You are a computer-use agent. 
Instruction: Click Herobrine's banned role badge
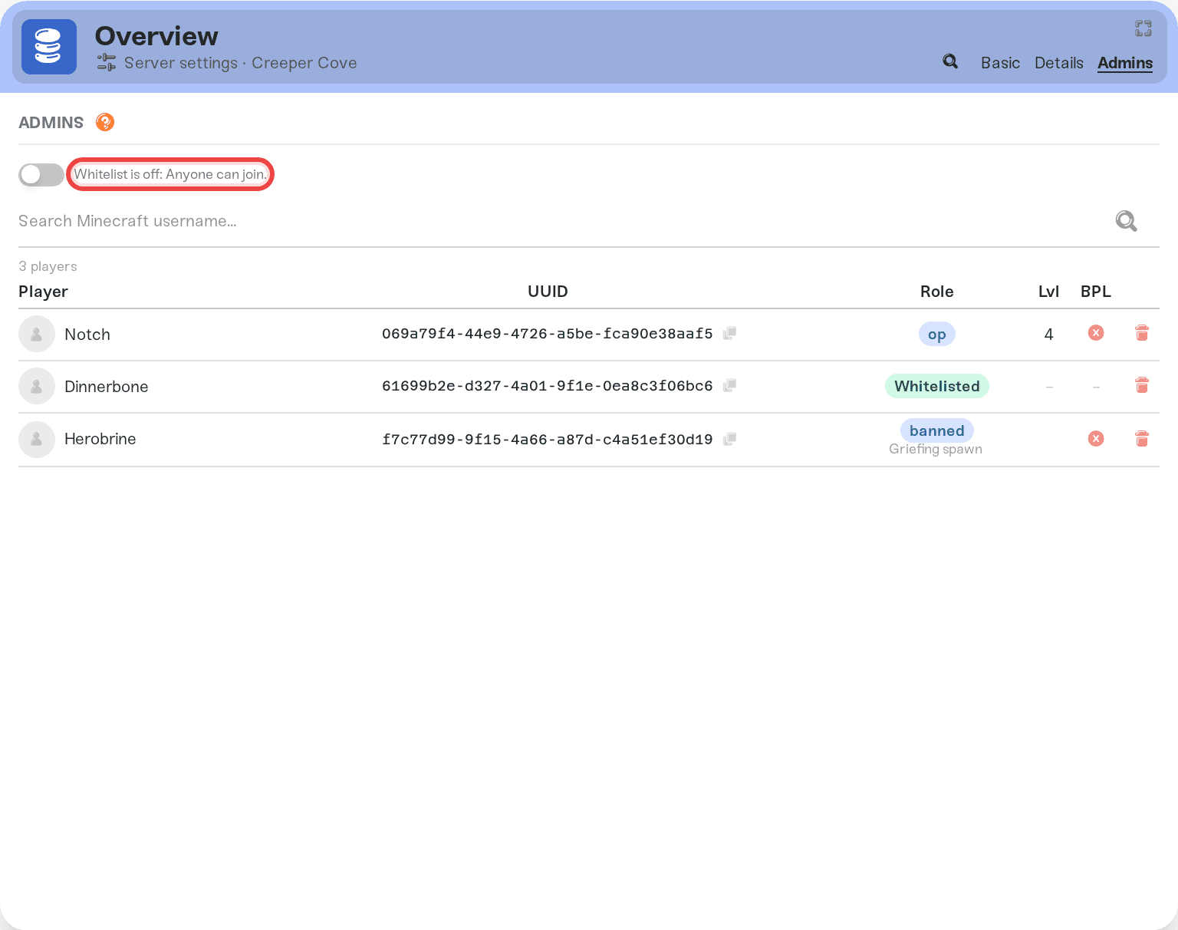click(937, 430)
